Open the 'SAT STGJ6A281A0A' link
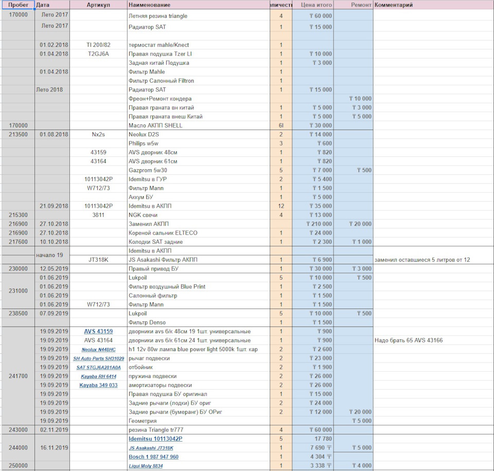 (98, 368)
